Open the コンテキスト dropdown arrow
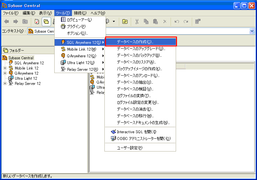 pyautogui.click(x=252, y=31)
